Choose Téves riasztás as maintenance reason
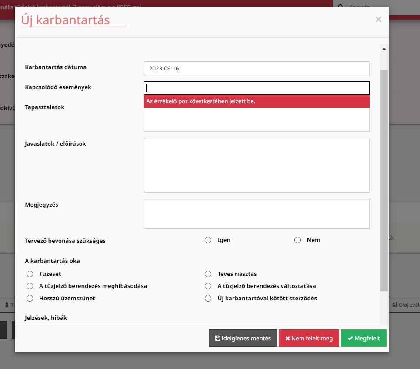Image resolution: width=420 pixels, height=369 pixels. point(208,274)
